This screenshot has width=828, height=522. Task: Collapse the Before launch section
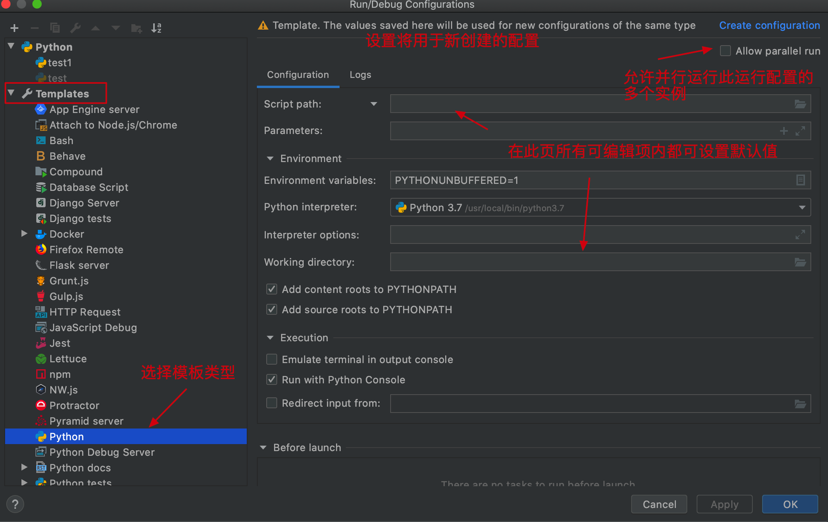click(x=263, y=448)
